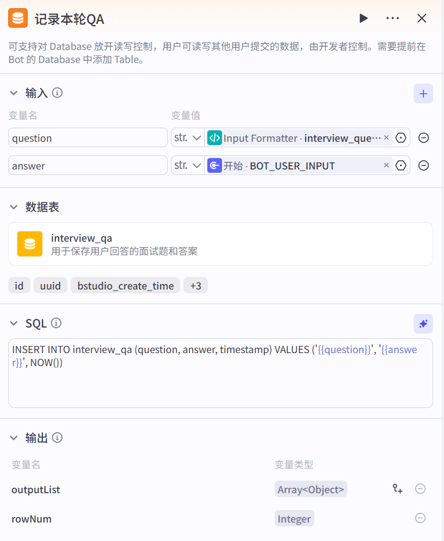
Task: Open variable selector for question value
Action: [401, 138]
